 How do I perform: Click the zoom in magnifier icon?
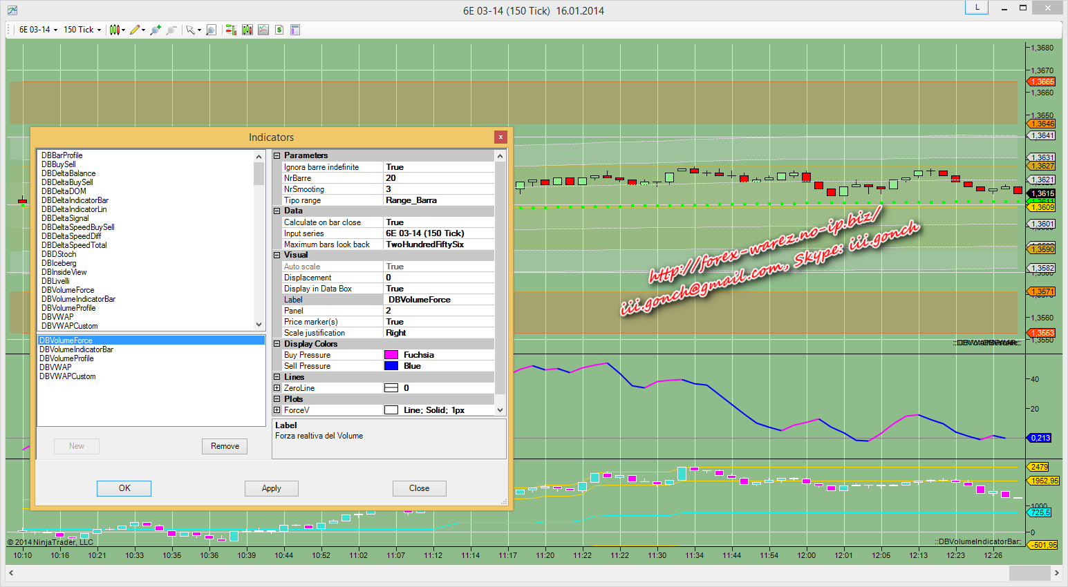tap(156, 30)
